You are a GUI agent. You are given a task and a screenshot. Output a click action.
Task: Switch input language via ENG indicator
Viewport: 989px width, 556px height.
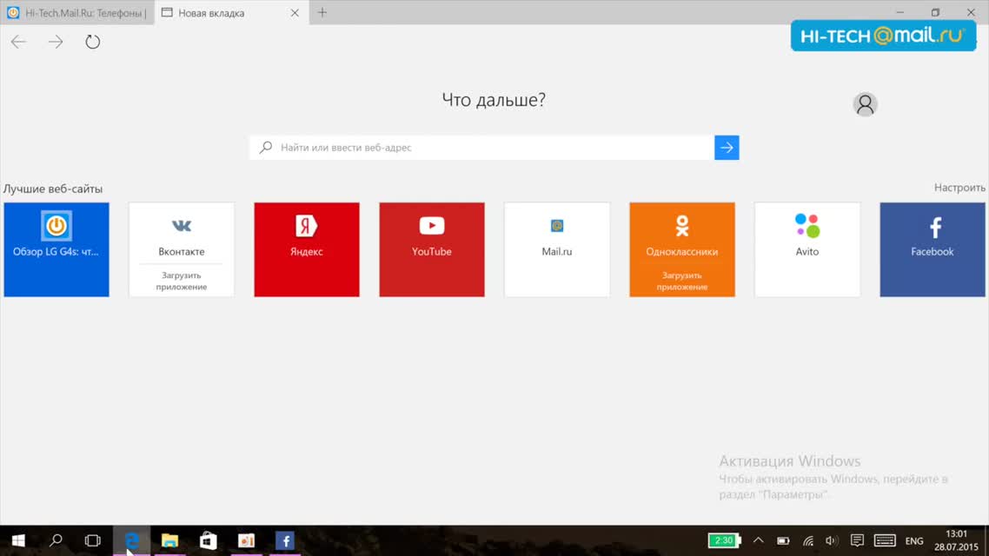(x=914, y=541)
